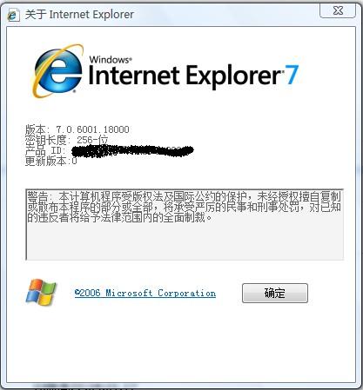Click the 确定 button
363x390 pixels.
[275, 293]
